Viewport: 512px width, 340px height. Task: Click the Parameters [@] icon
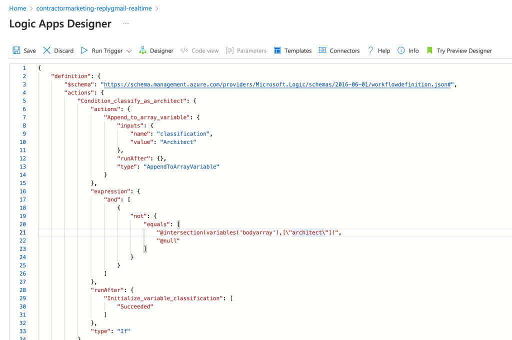(229, 50)
